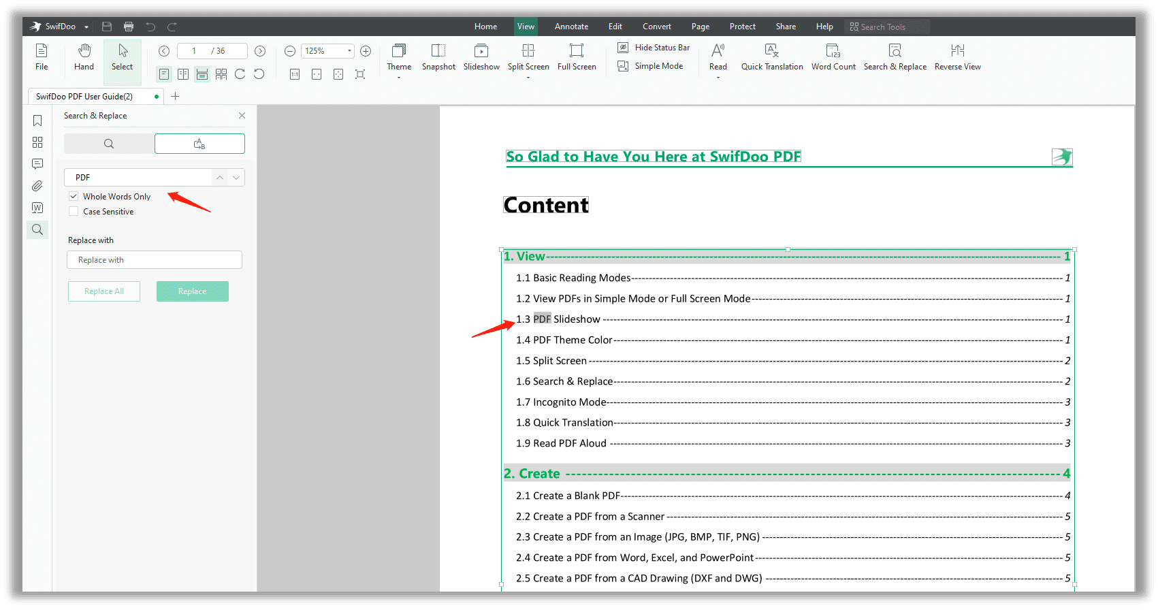Open the 125% zoom dropdown

click(349, 51)
